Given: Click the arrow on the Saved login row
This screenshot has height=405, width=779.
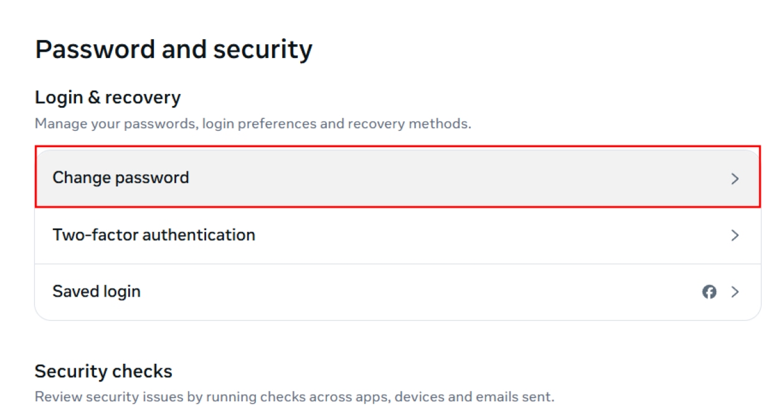Looking at the screenshot, I should coord(735,291).
